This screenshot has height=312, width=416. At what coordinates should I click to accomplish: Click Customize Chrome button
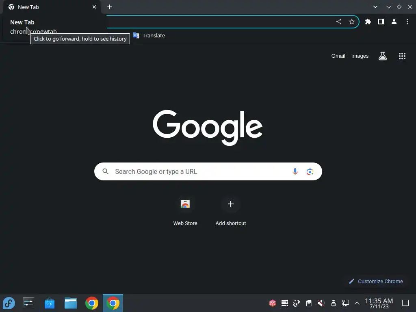[x=376, y=281]
